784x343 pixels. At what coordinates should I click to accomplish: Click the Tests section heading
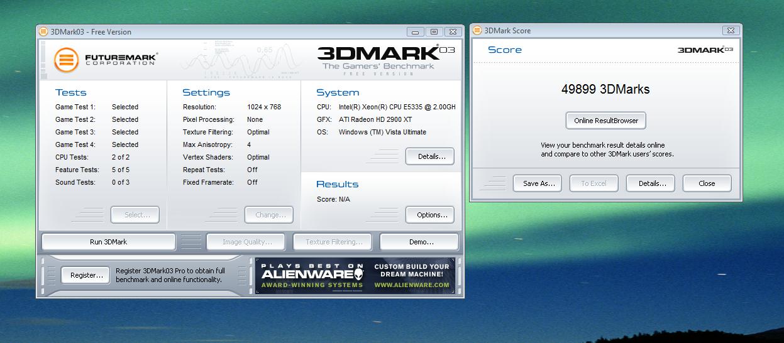[x=71, y=92]
